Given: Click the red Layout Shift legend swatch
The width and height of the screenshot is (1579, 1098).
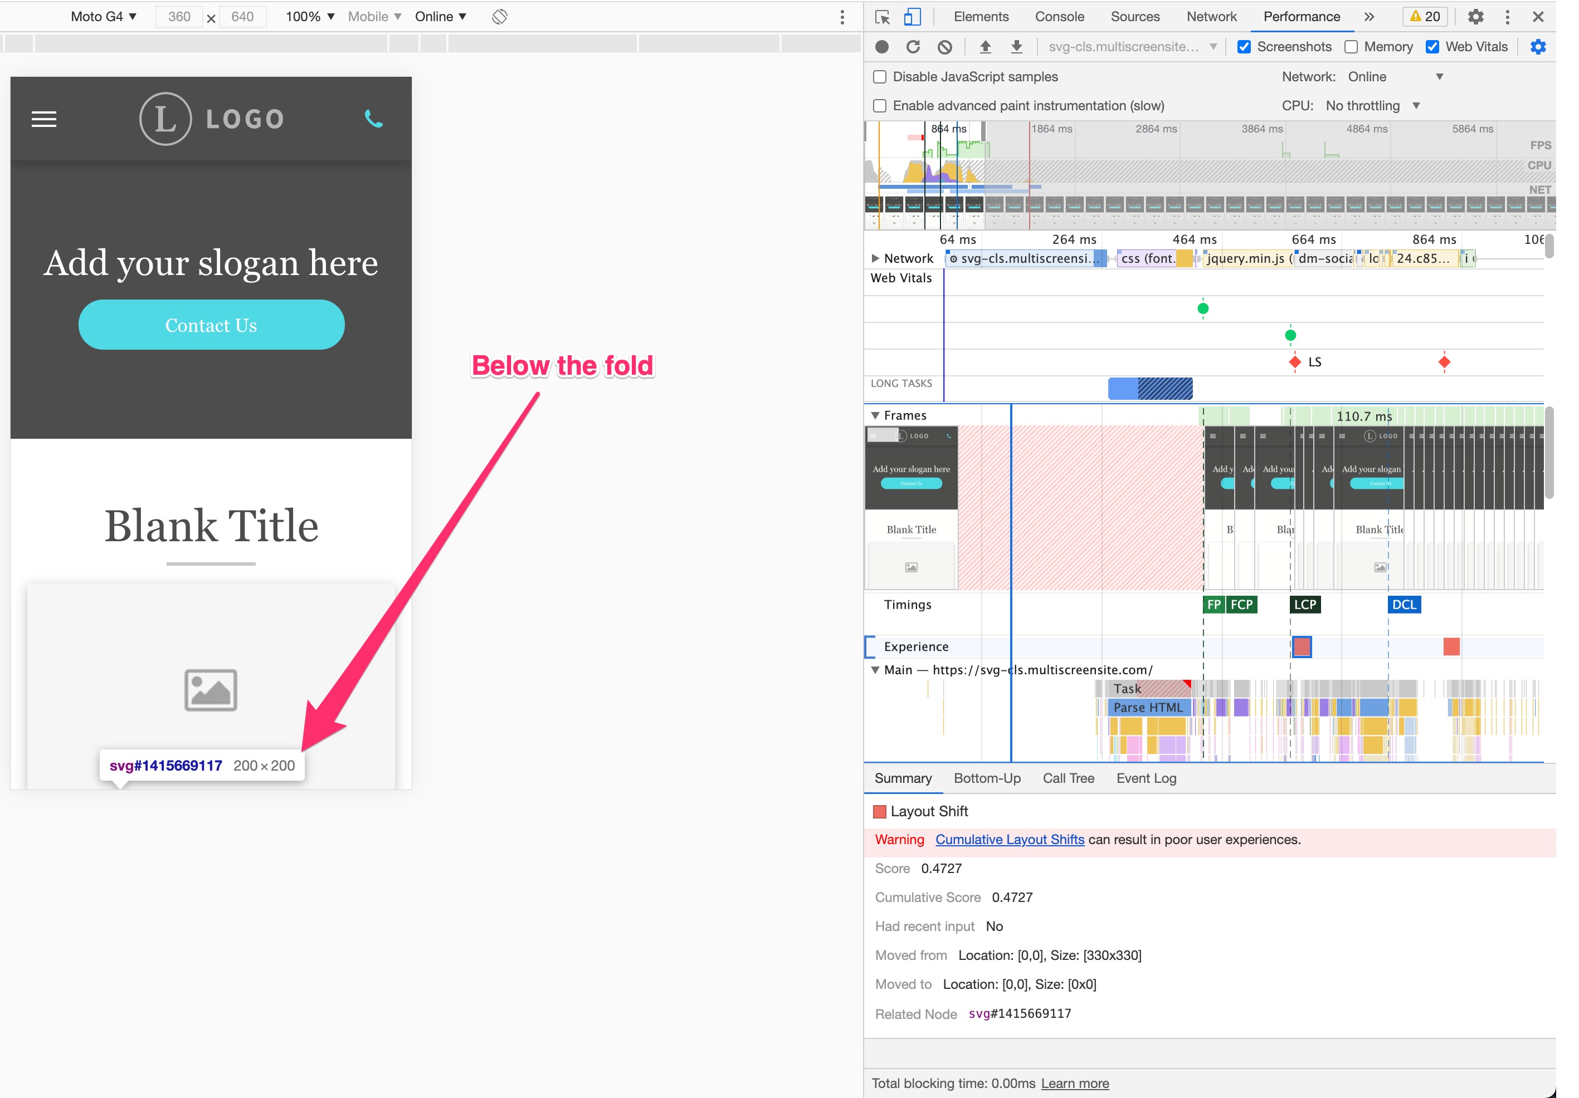Looking at the screenshot, I should (x=880, y=811).
